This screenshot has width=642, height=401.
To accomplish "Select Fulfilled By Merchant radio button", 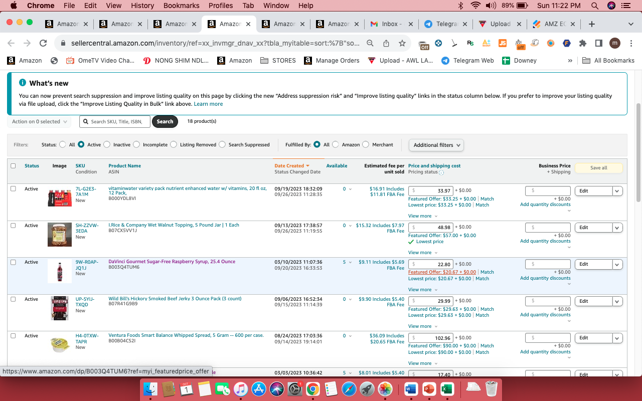I will click(x=366, y=144).
